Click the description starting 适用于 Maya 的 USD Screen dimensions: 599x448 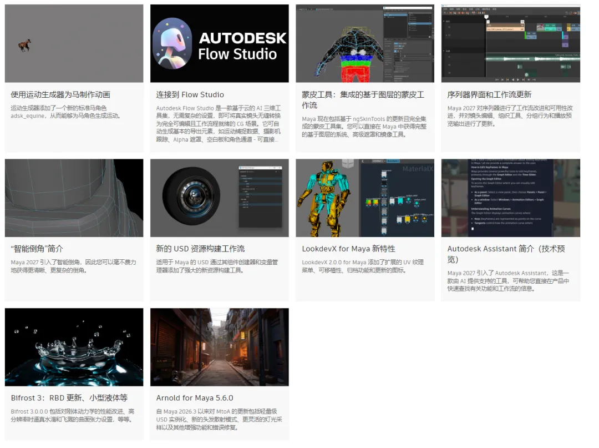coord(217,266)
